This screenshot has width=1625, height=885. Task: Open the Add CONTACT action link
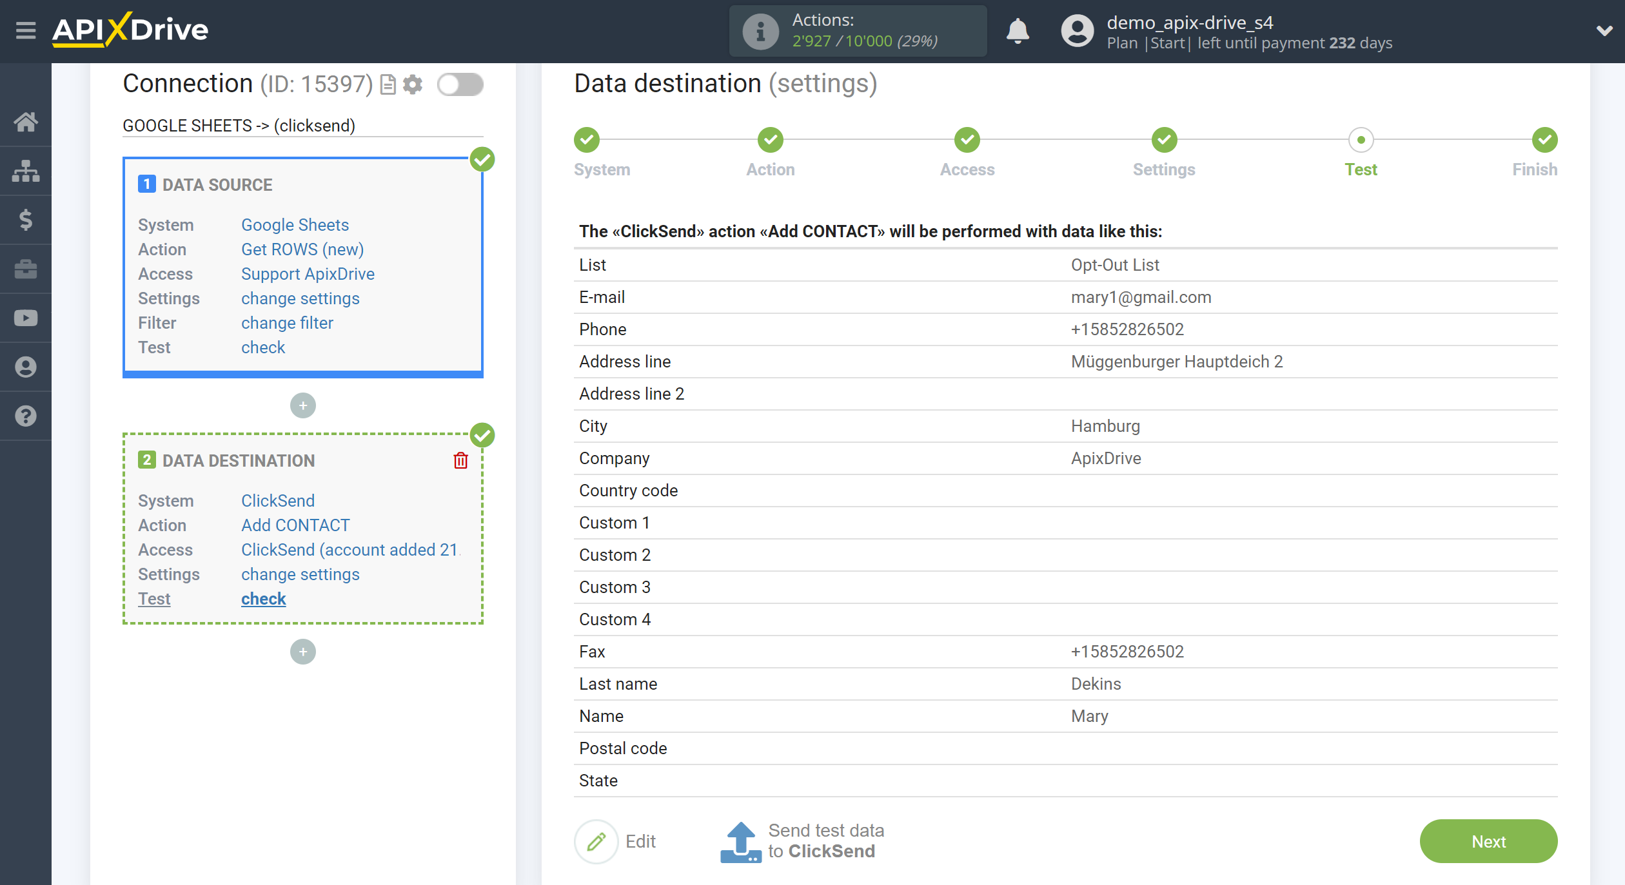tap(295, 525)
